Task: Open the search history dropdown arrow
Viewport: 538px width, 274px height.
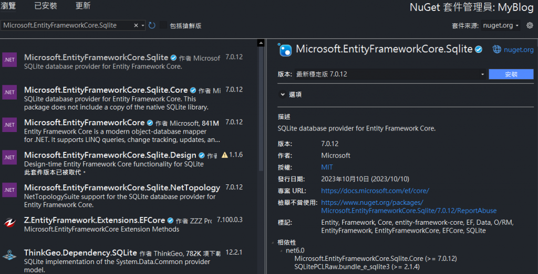Action: (x=143, y=25)
